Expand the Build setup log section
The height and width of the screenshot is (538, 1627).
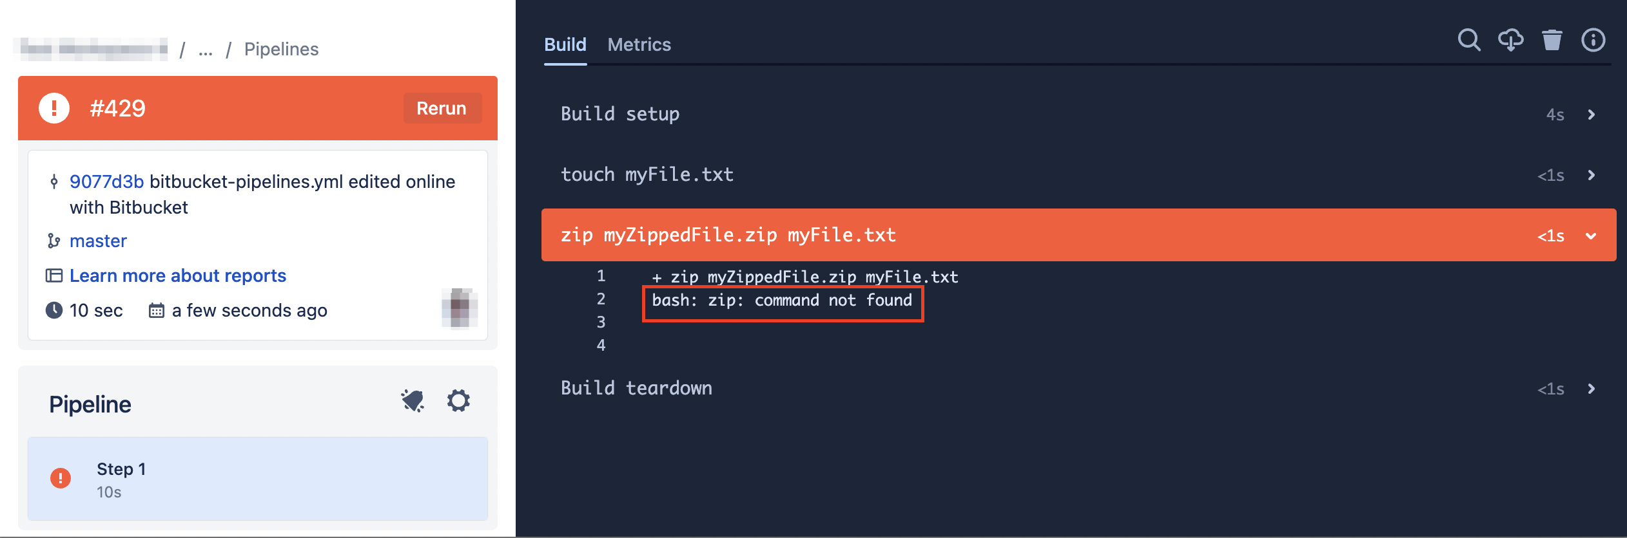point(1078,114)
